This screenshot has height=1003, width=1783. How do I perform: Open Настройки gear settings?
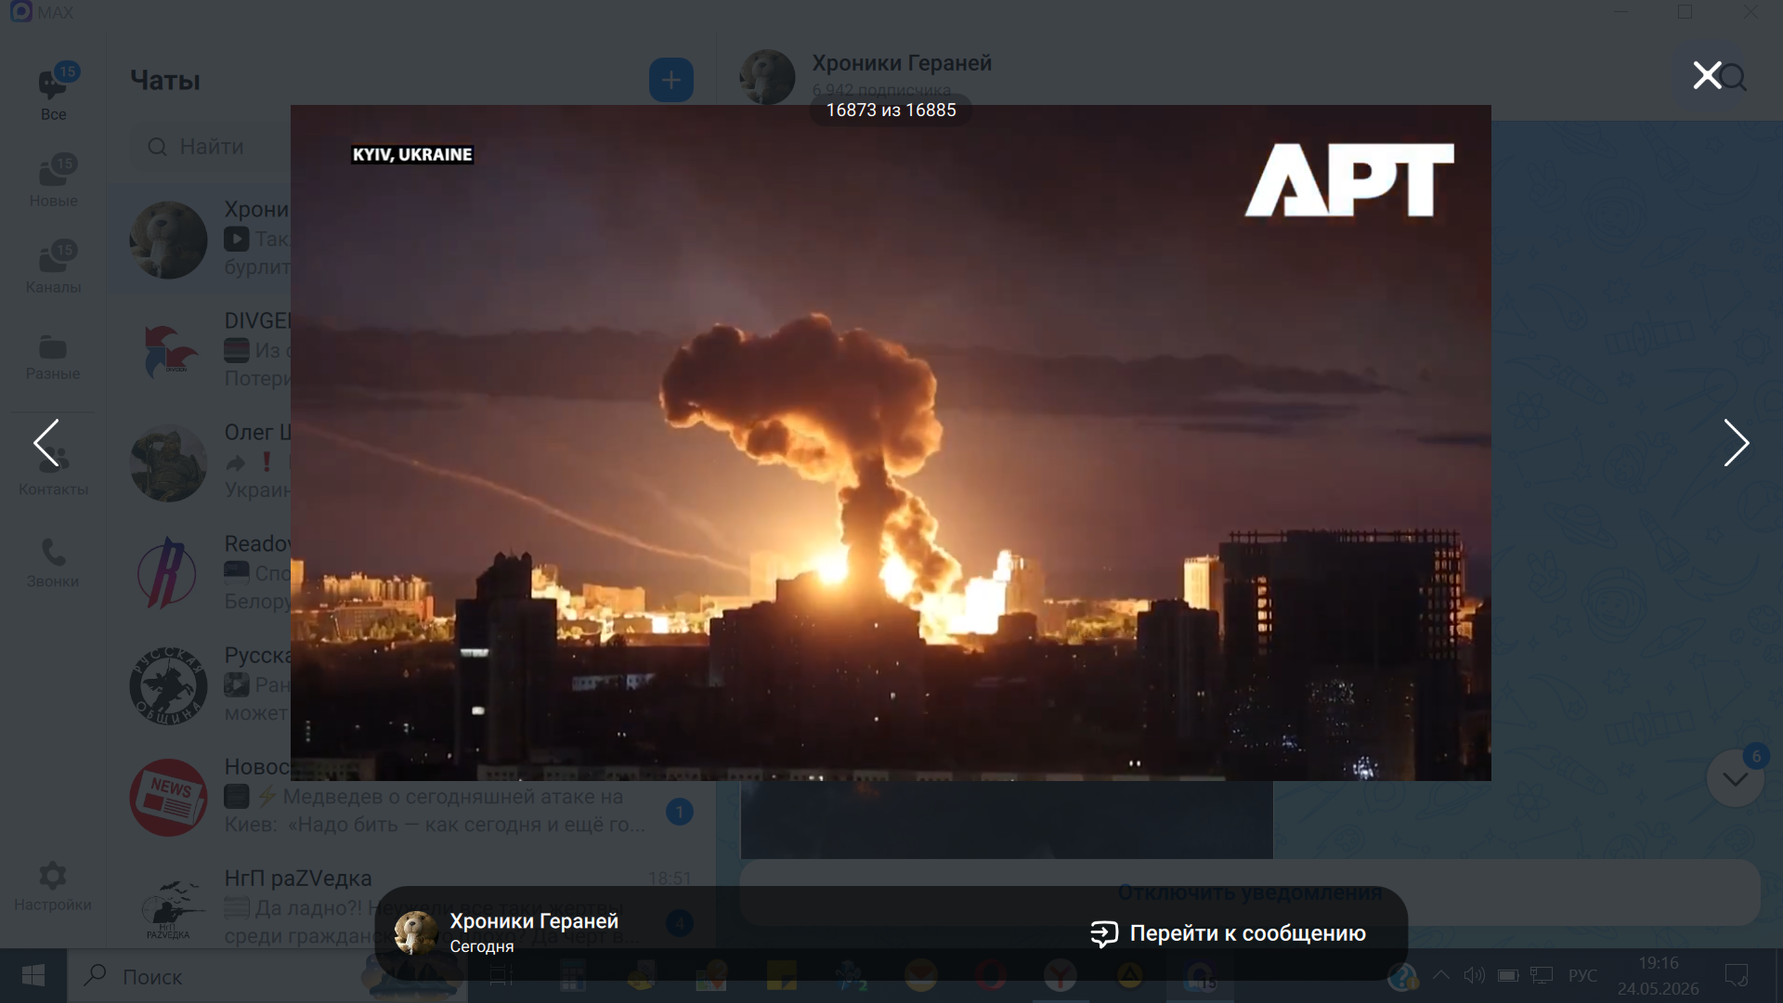[x=53, y=887]
